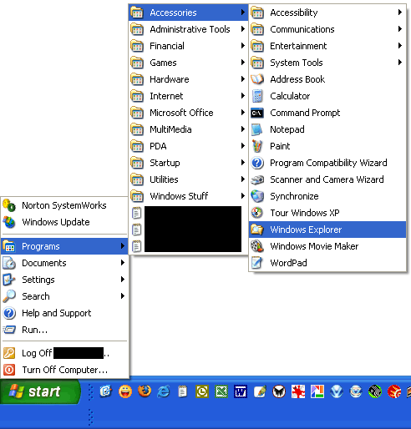Viewport: 411px width, 429px height.
Task: Launch the Calculator
Action: pos(327,96)
